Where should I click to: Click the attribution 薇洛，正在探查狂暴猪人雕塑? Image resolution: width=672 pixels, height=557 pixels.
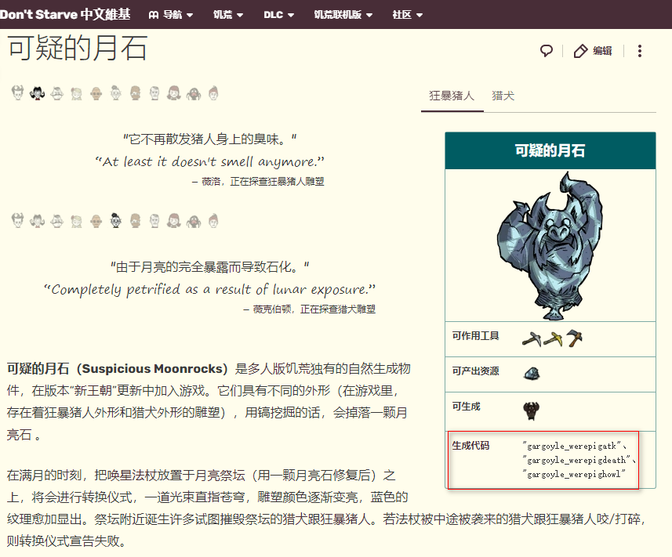tap(263, 182)
